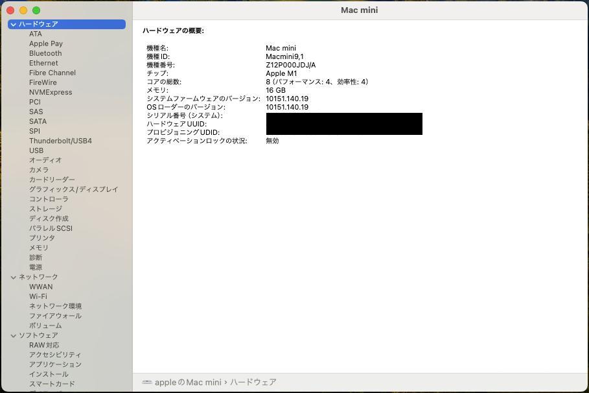Open ネットワーク環境 in the sidebar

56,306
